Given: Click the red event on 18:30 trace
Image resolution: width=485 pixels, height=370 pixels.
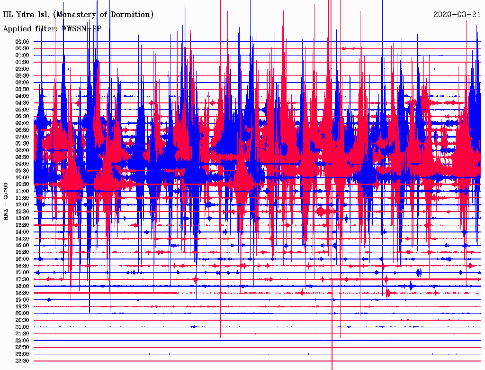Looking at the screenshot, I should (x=388, y=293).
